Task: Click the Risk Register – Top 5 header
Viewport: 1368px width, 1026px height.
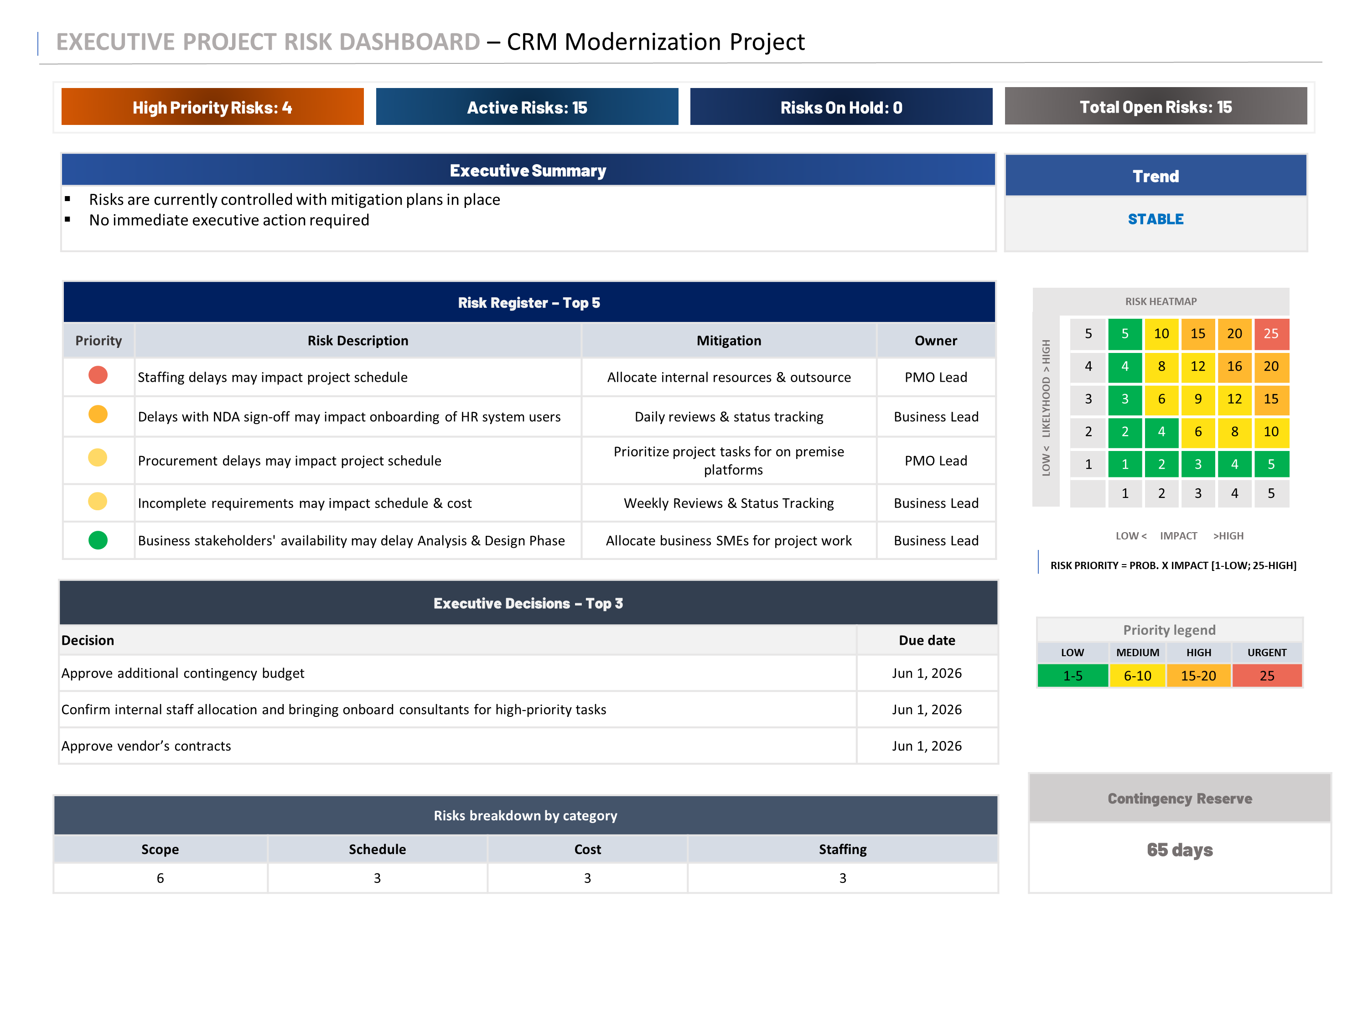Action: point(529,302)
